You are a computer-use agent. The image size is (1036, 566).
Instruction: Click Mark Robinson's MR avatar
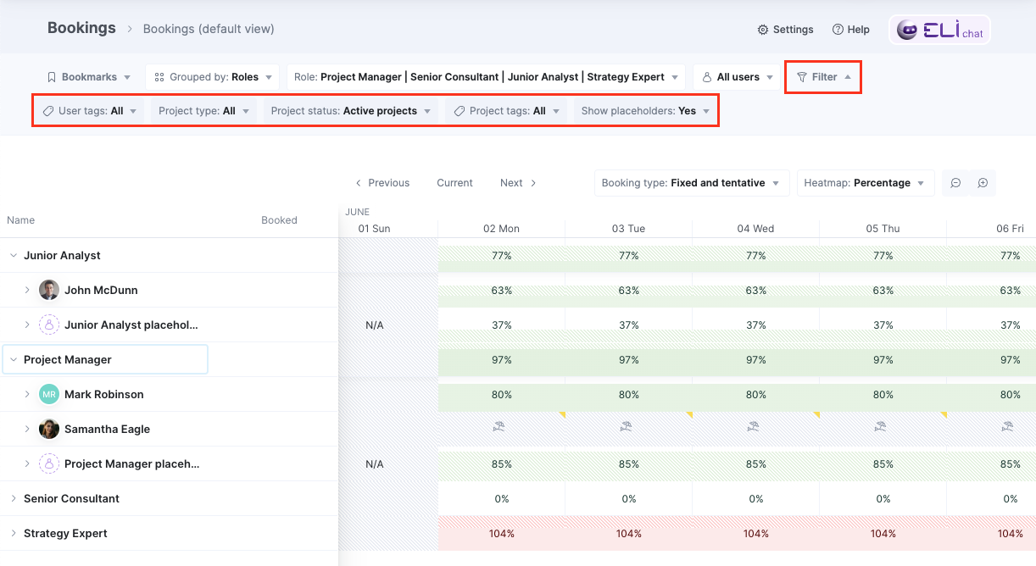point(49,394)
